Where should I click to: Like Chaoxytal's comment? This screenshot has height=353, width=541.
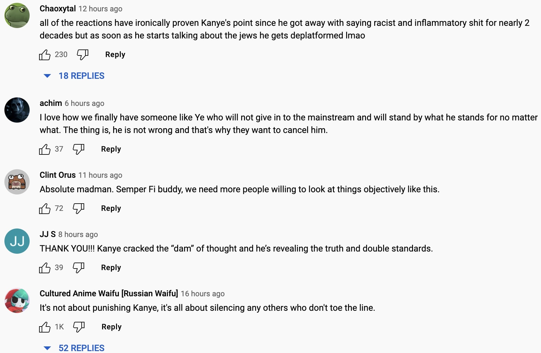pyautogui.click(x=45, y=55)
